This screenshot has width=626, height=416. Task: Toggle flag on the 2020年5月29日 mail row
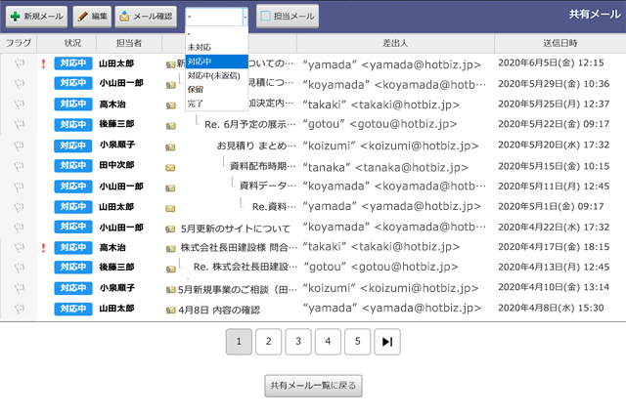(x=20, y=84)
